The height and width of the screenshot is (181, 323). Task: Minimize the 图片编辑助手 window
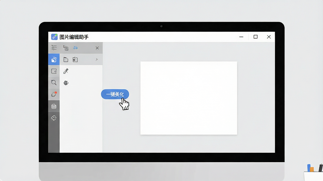(241, 37)
